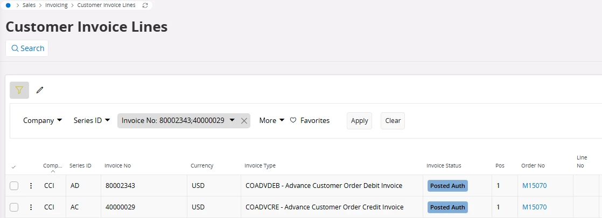Screen dimensions: 602x218
Task: Click the heart Favorites icon
Action: point(293,120)
